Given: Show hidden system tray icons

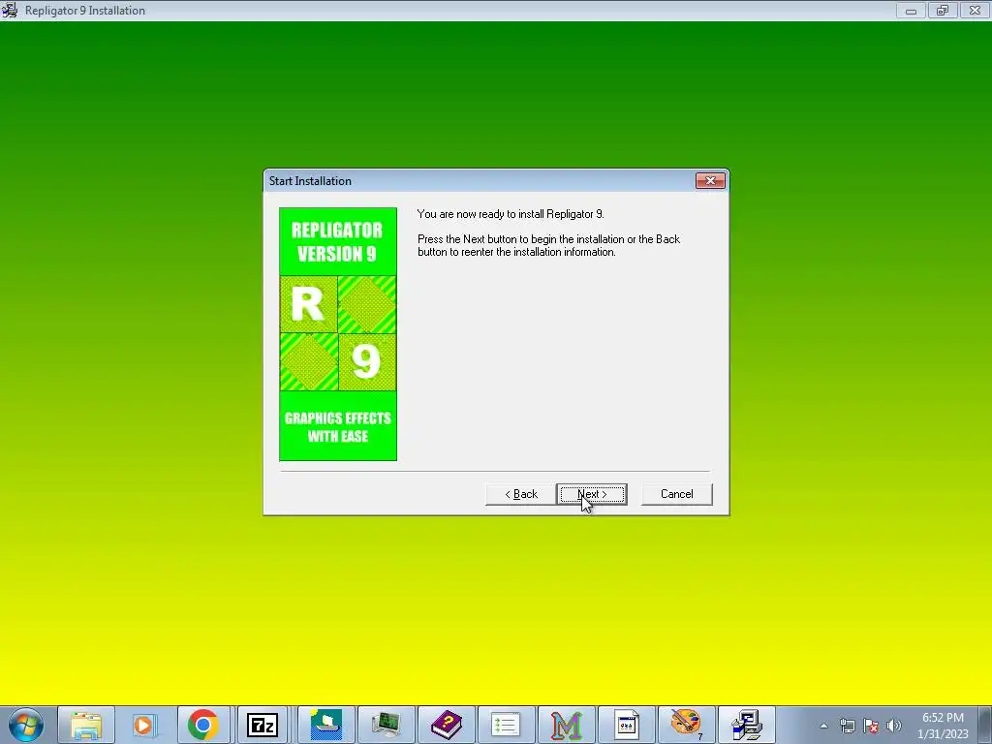Looking at the screenshot, I should (x=823, y=726).
